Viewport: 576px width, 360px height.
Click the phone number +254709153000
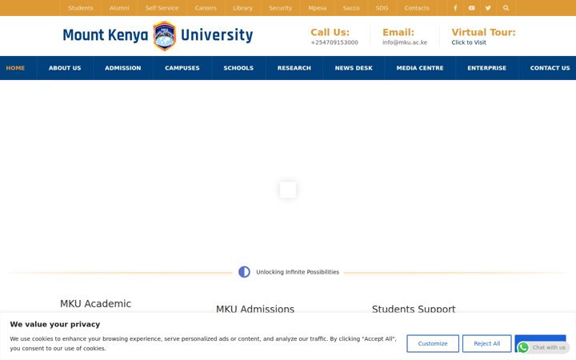(x=334, y=42)
